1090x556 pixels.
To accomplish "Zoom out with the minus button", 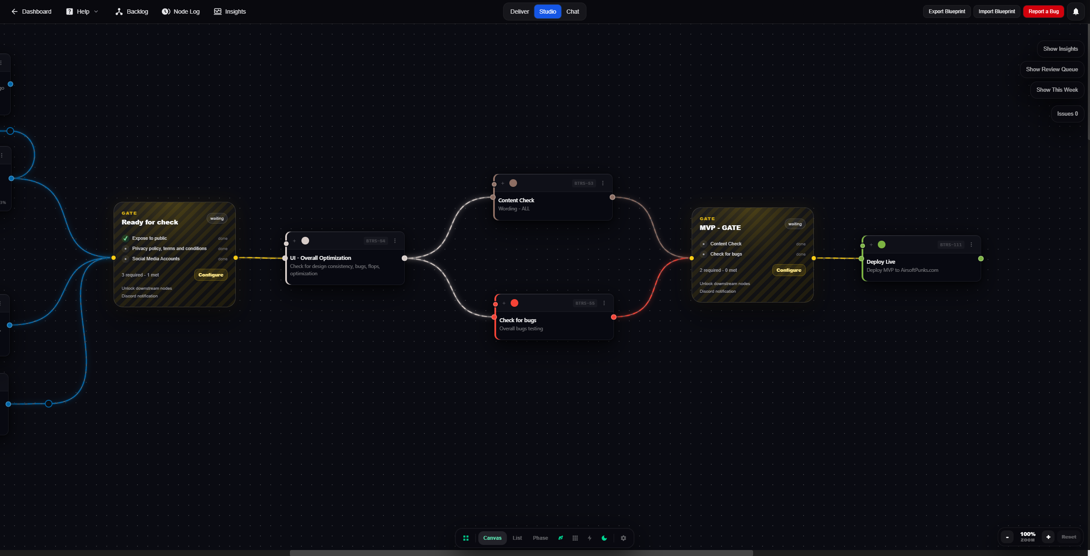I will (1007, 537).
